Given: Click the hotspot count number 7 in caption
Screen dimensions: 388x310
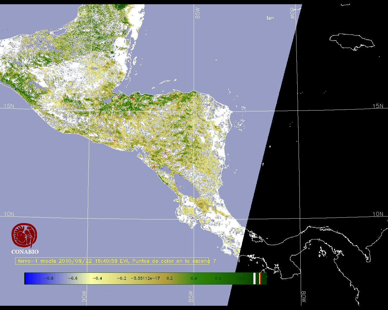Looking at the screenshot, I should click(214, 261).
